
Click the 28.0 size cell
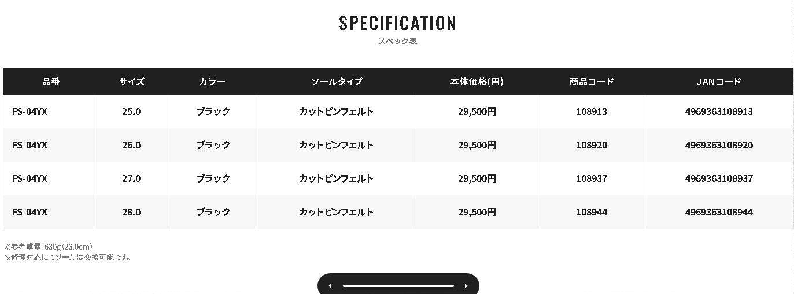tap(131, 212)
